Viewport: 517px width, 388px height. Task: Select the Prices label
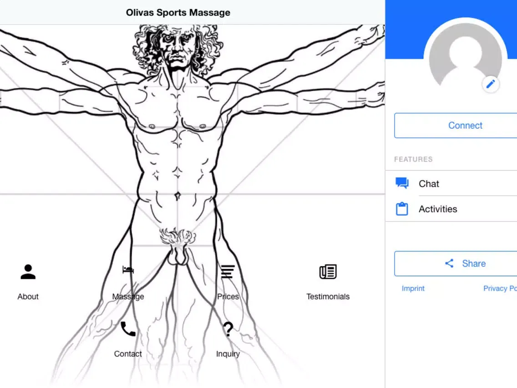(228, 296)
